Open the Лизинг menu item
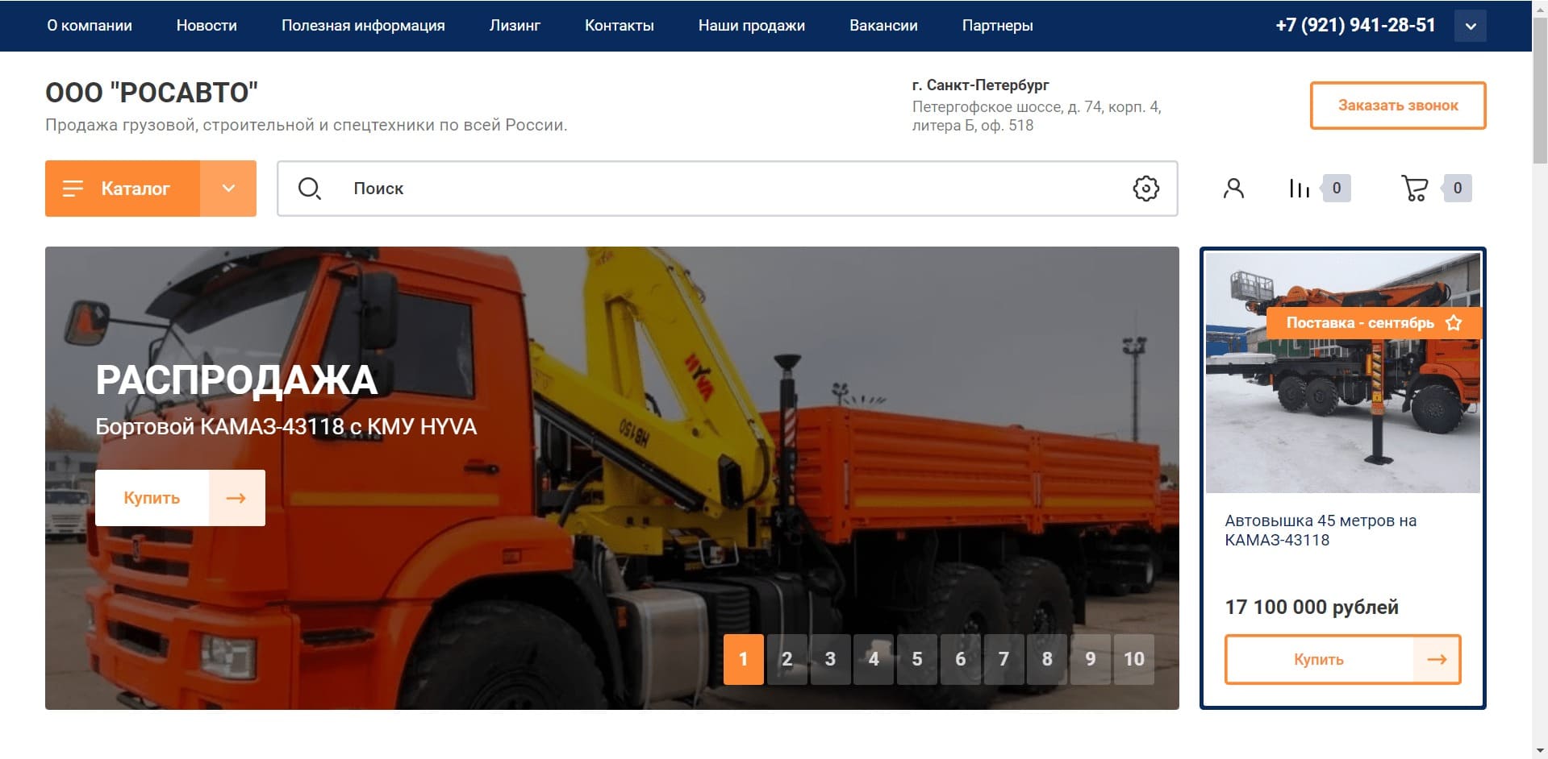The height and width of the screenshot is (759, 1548). click(x=515, y=26)
